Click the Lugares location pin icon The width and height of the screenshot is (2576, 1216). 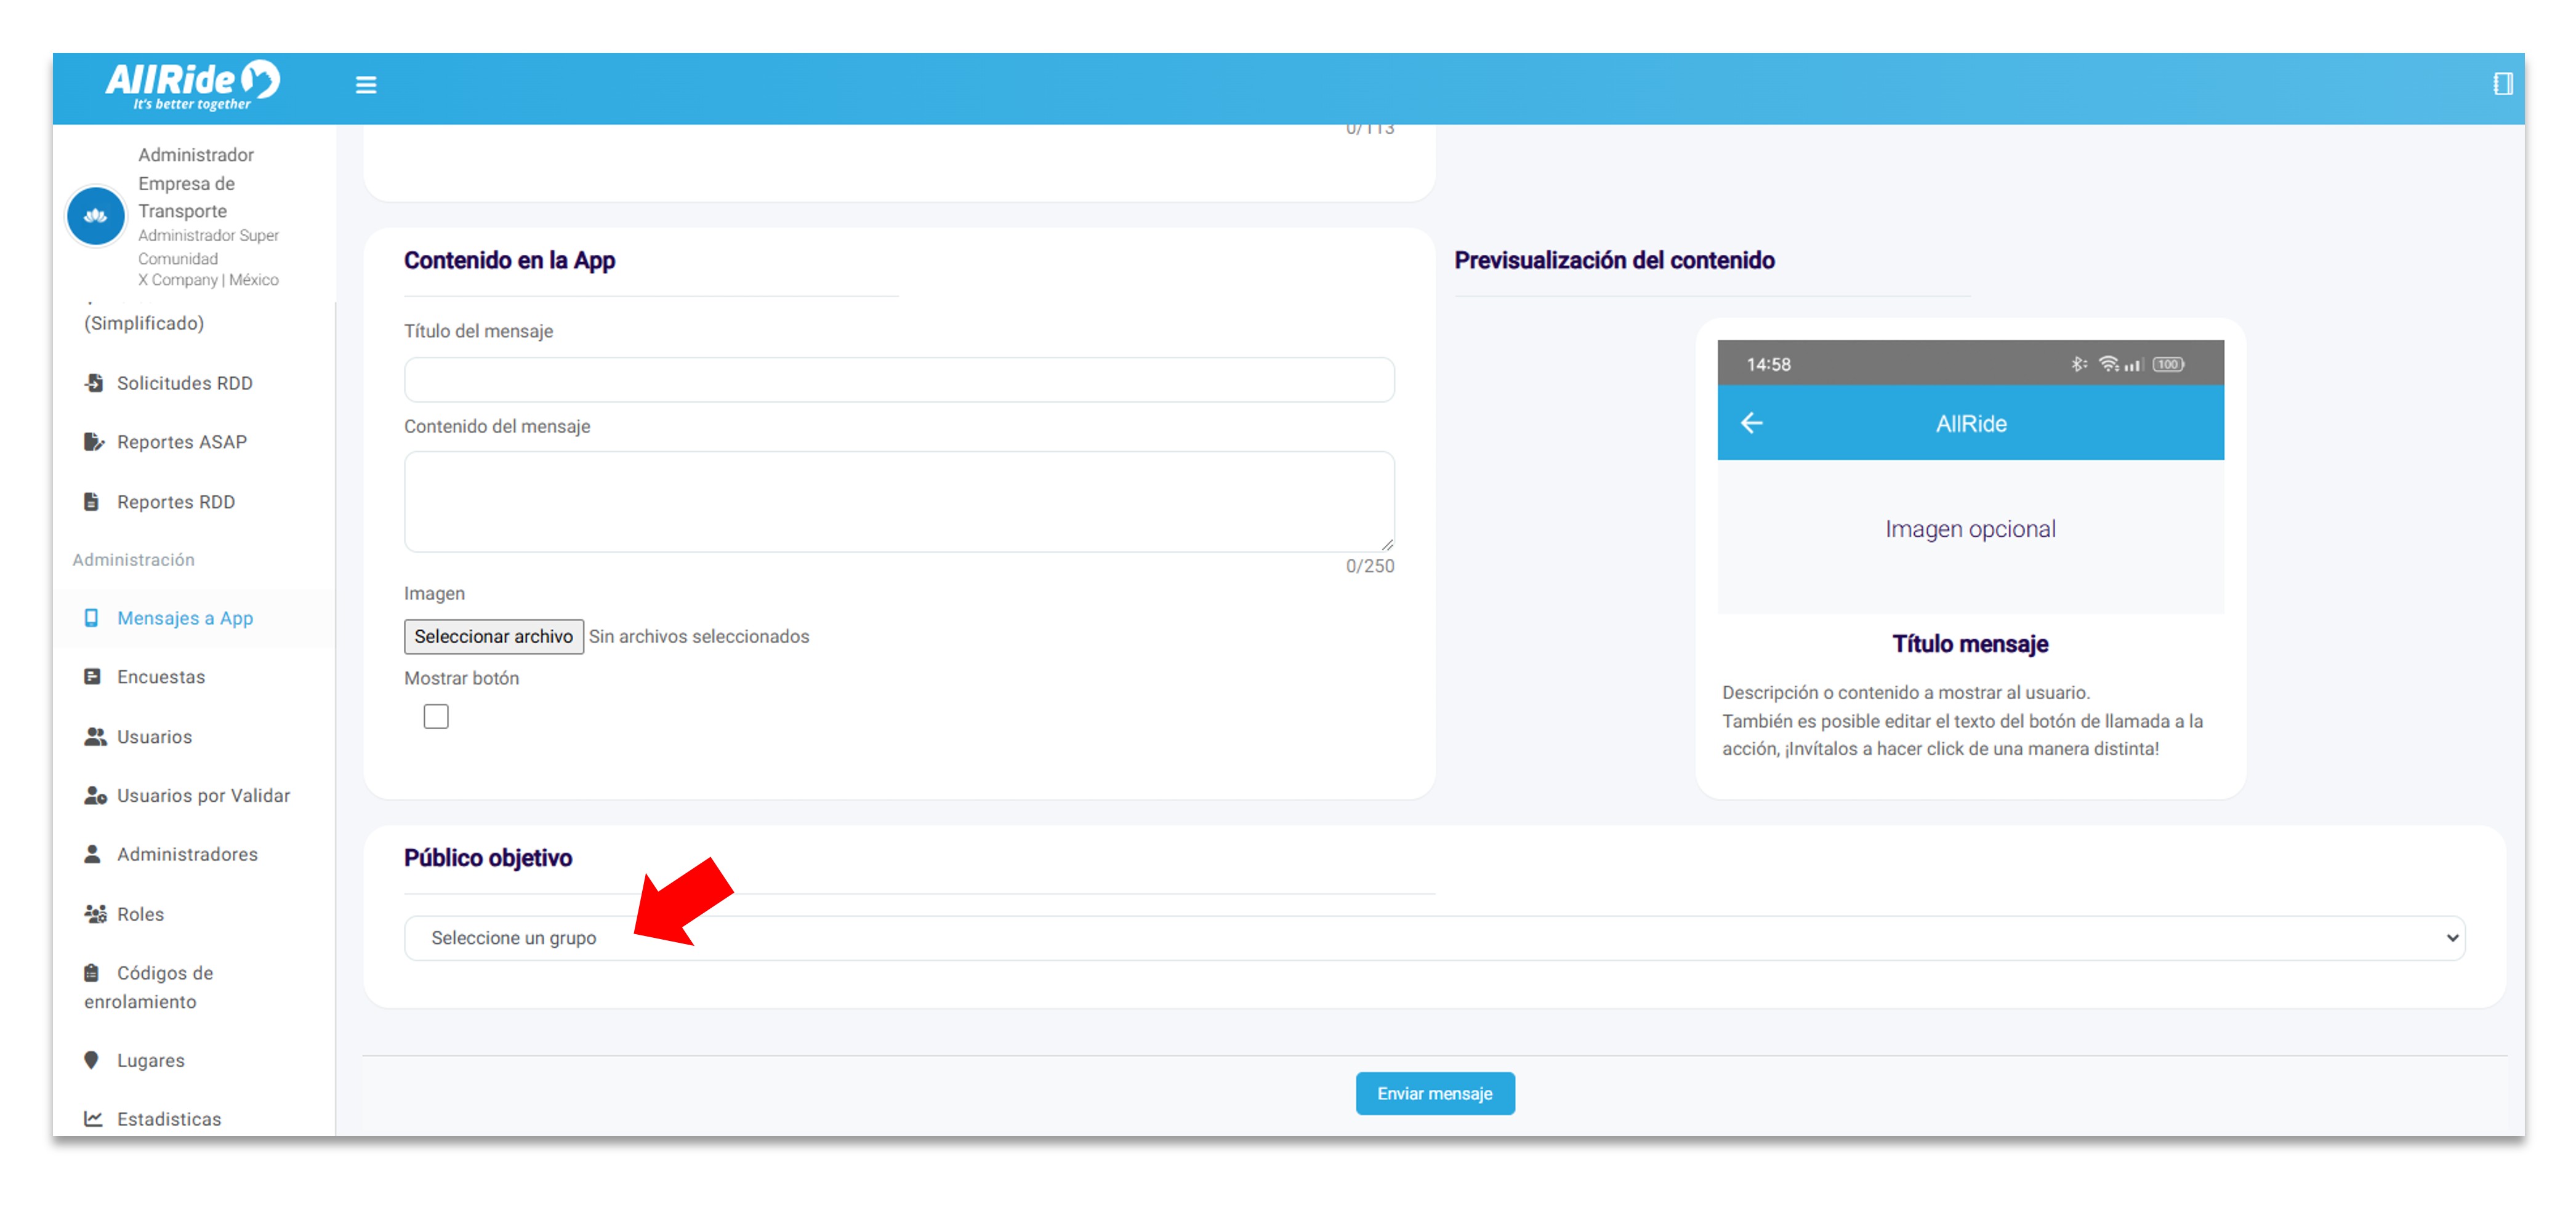click(92, 1060)
